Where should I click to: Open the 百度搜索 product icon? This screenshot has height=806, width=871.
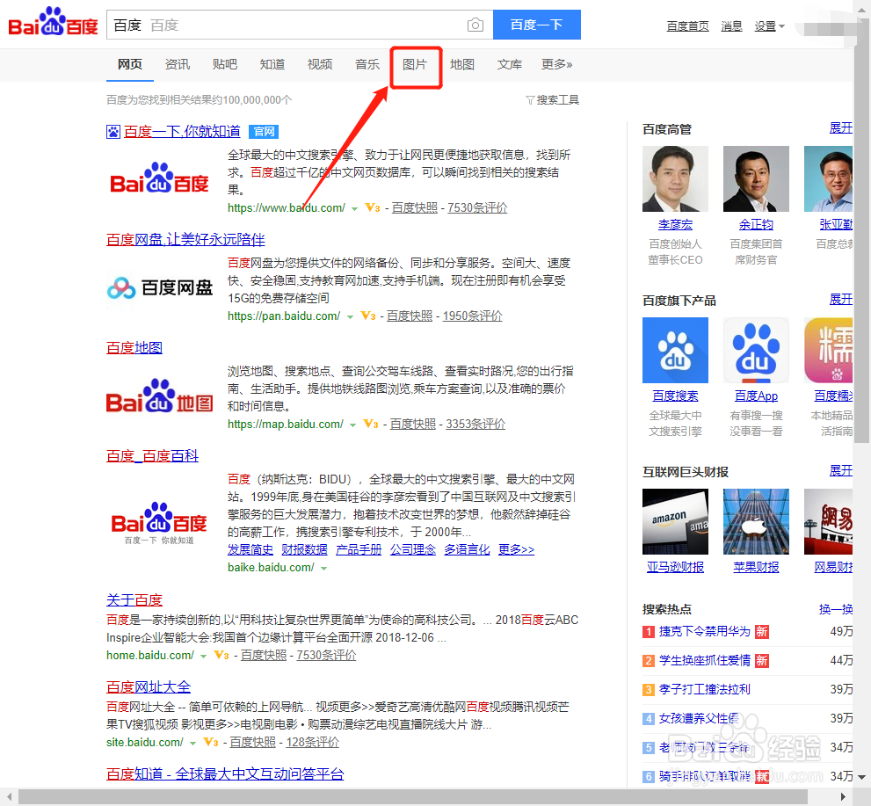point(675,351)
